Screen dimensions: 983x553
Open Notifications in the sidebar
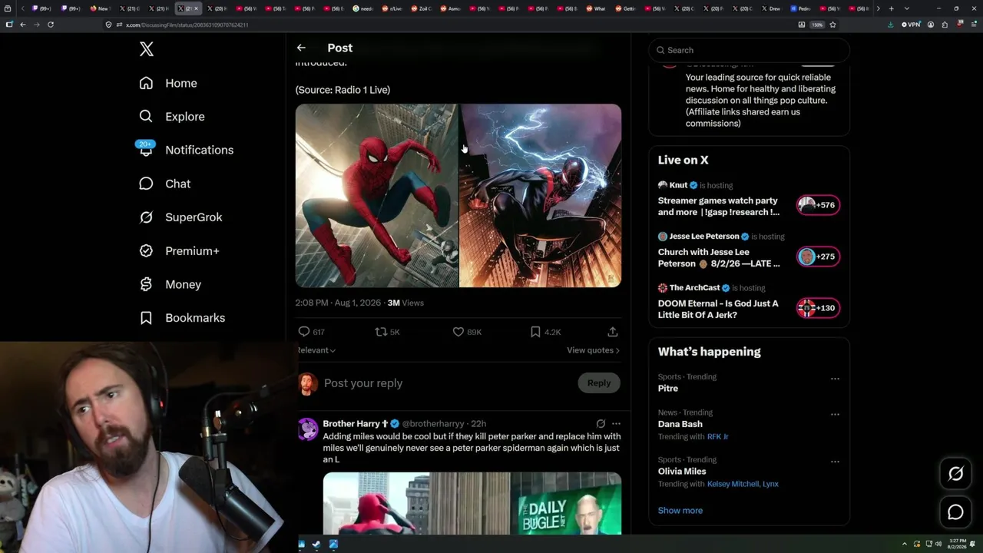[185, 150]
